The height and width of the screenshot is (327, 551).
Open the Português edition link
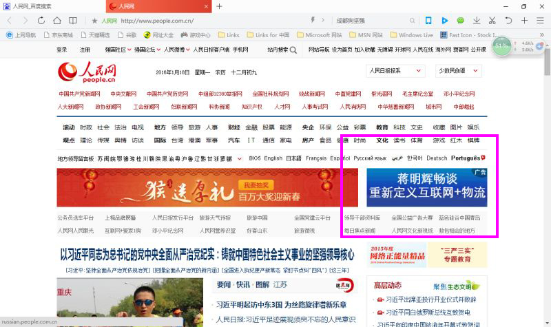pos(466,158)
